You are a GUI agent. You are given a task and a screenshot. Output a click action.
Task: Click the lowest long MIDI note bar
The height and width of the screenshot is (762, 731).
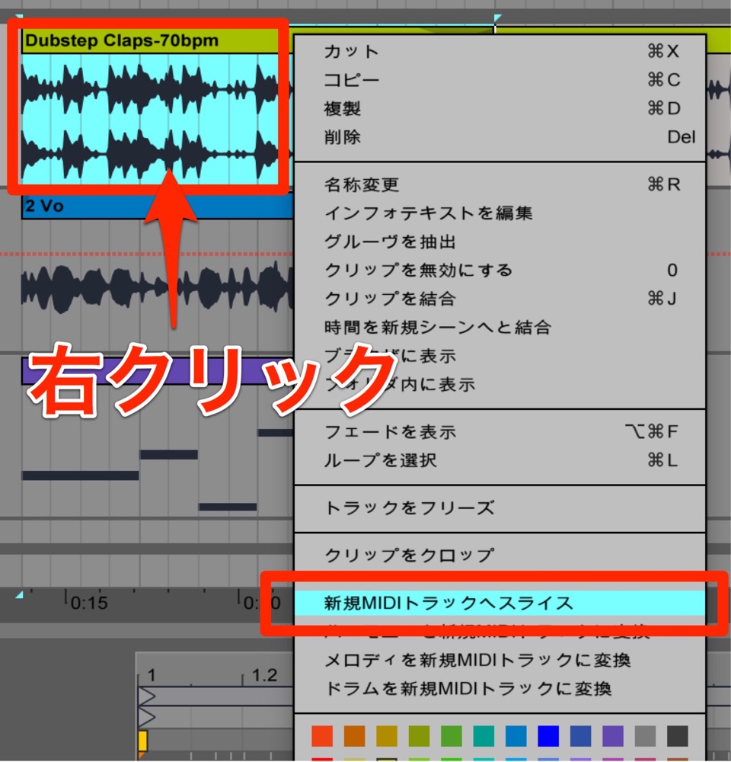tap(80, 475)
